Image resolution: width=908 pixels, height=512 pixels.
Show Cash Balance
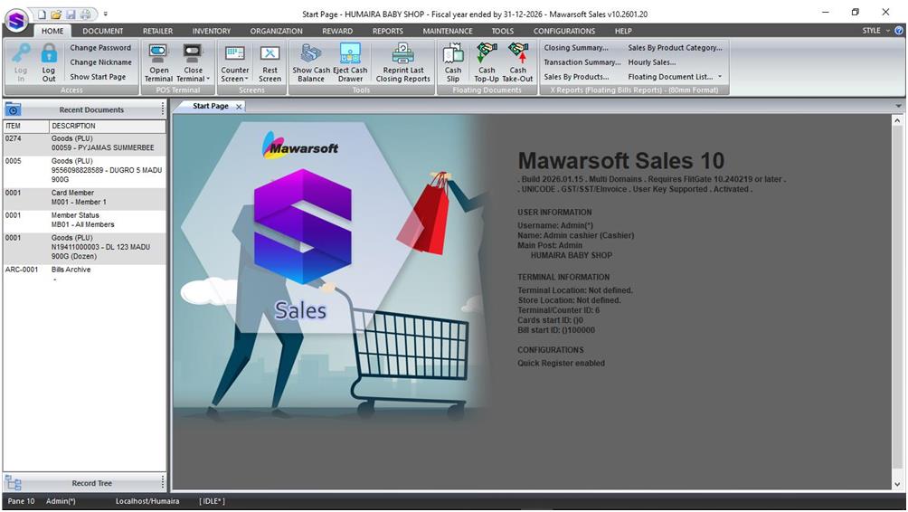pos(311,62)
